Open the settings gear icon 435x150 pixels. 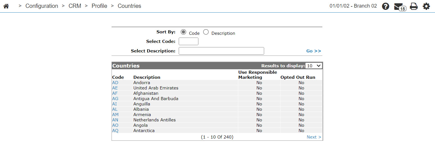[x=426, y=6]
